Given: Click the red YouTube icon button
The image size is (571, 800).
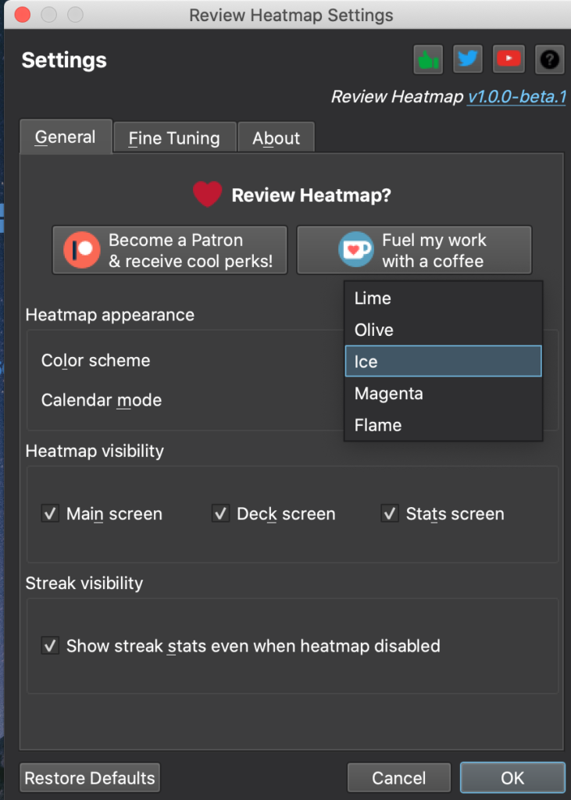Looking at the screenshot, I should tap(509, 59).
